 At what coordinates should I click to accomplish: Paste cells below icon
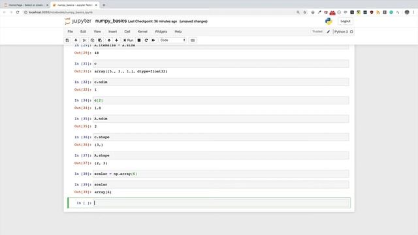pos(100,40)
